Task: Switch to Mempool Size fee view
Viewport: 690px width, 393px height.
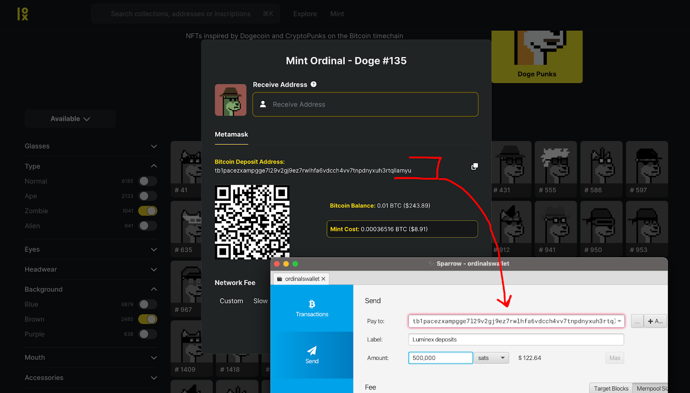Action: (x=650, y=388)
